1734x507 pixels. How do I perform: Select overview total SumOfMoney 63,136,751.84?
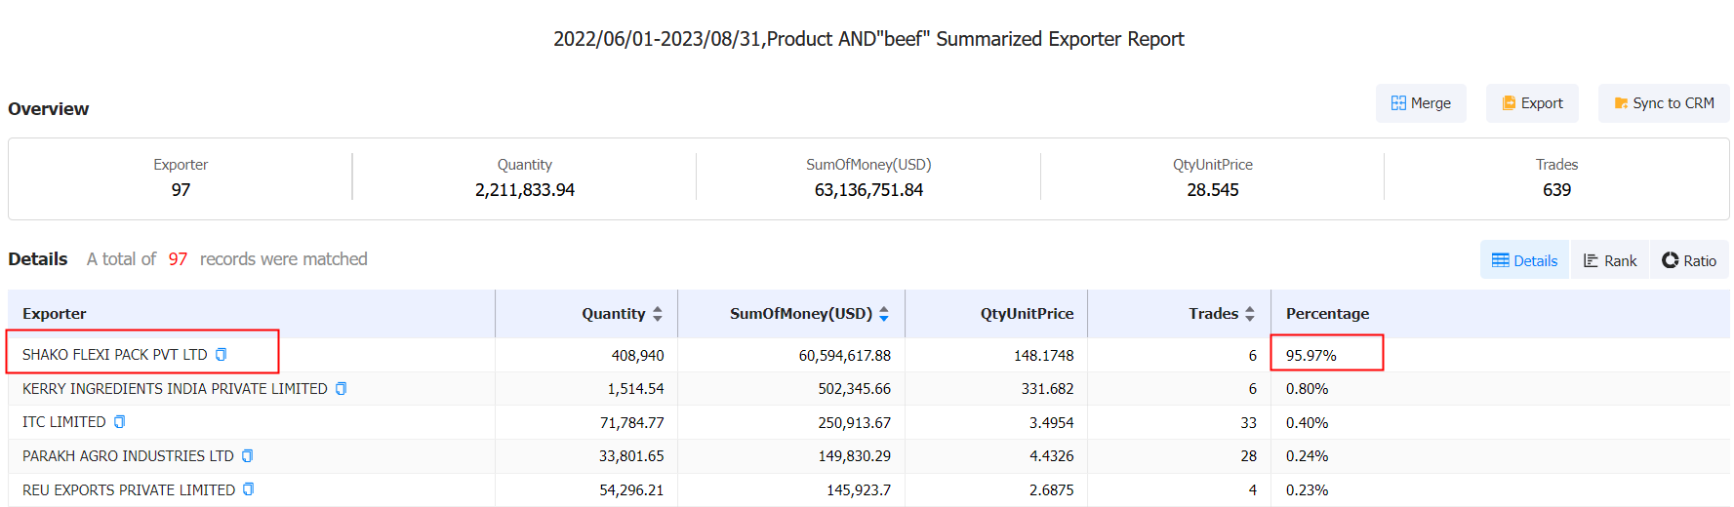click(868, 190)
